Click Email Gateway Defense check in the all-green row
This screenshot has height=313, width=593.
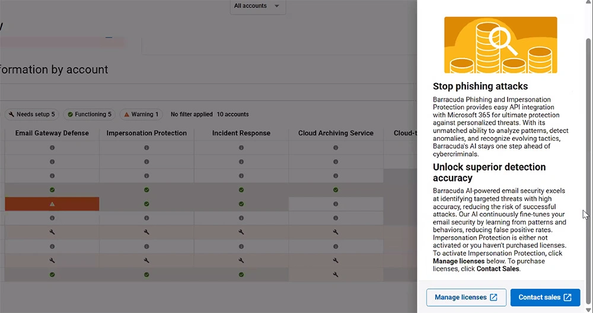tap(52, 190)
